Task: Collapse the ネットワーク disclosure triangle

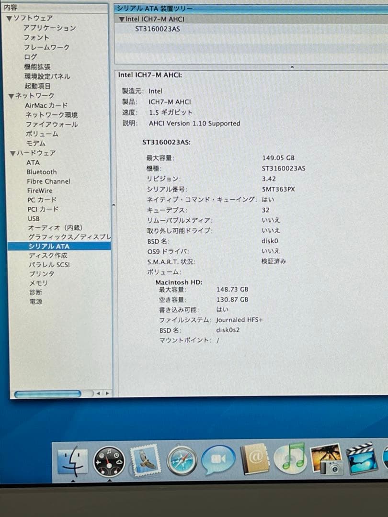Action: click(x=15, y=95)
